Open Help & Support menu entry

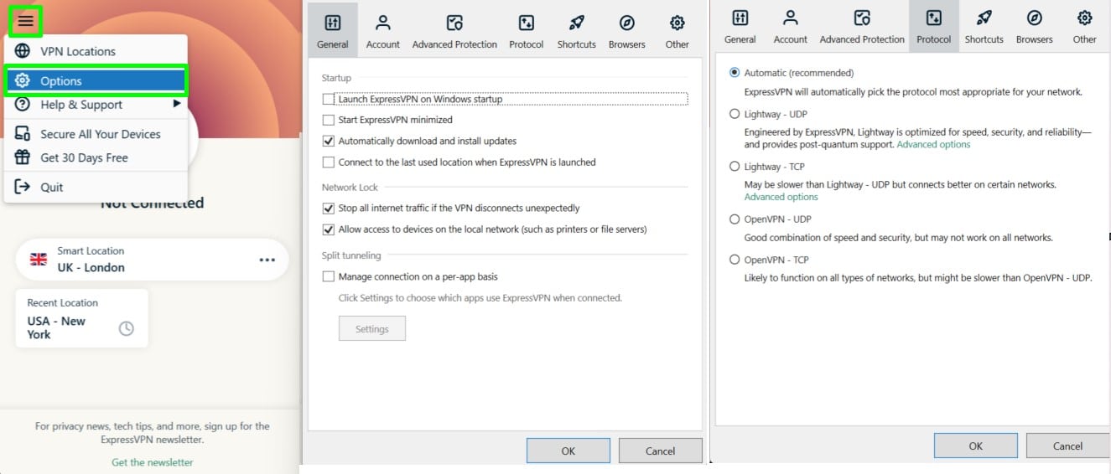point(96,105)
